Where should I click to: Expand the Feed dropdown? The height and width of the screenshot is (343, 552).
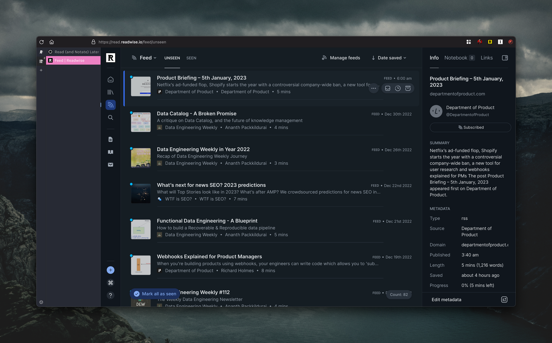(144, 58)
